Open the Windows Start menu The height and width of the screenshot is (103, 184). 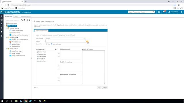pyautogui.click(x=2, y=101)
